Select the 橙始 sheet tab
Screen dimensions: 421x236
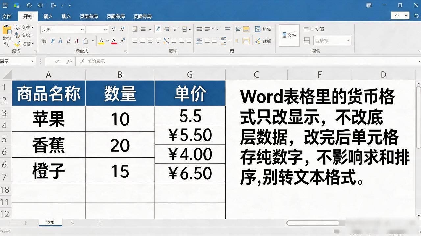click(50, 222)
